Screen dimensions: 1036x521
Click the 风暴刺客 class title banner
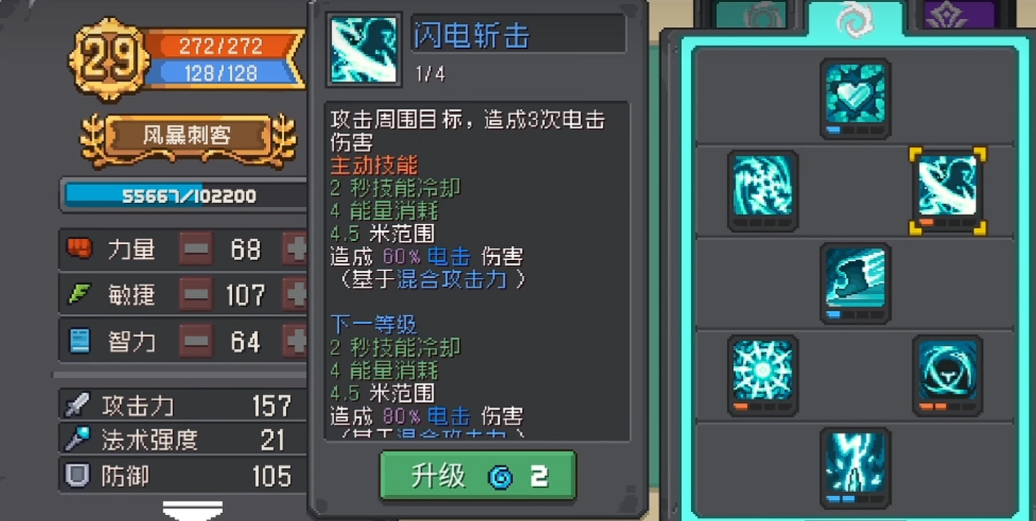click(x=188, y=136)
